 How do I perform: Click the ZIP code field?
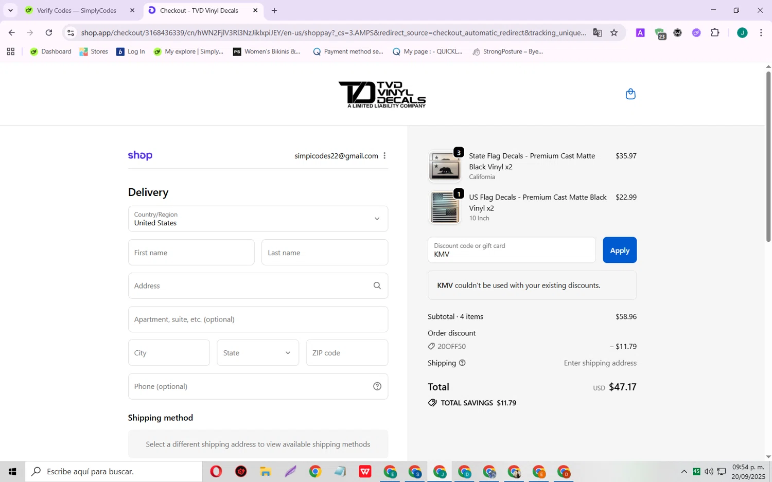[347, 353]
